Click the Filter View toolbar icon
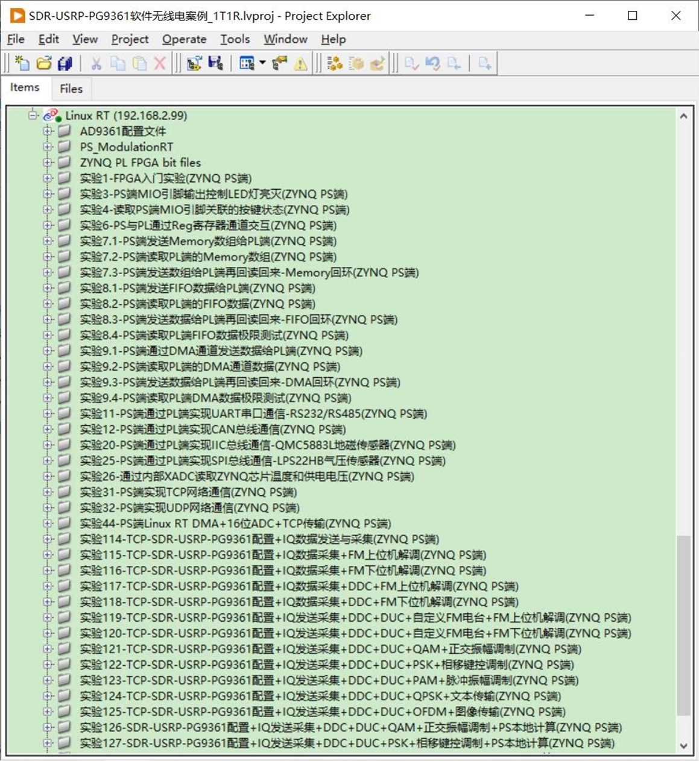Image resolution: width=699 pixels, height=761 pixels. (247, 63)
